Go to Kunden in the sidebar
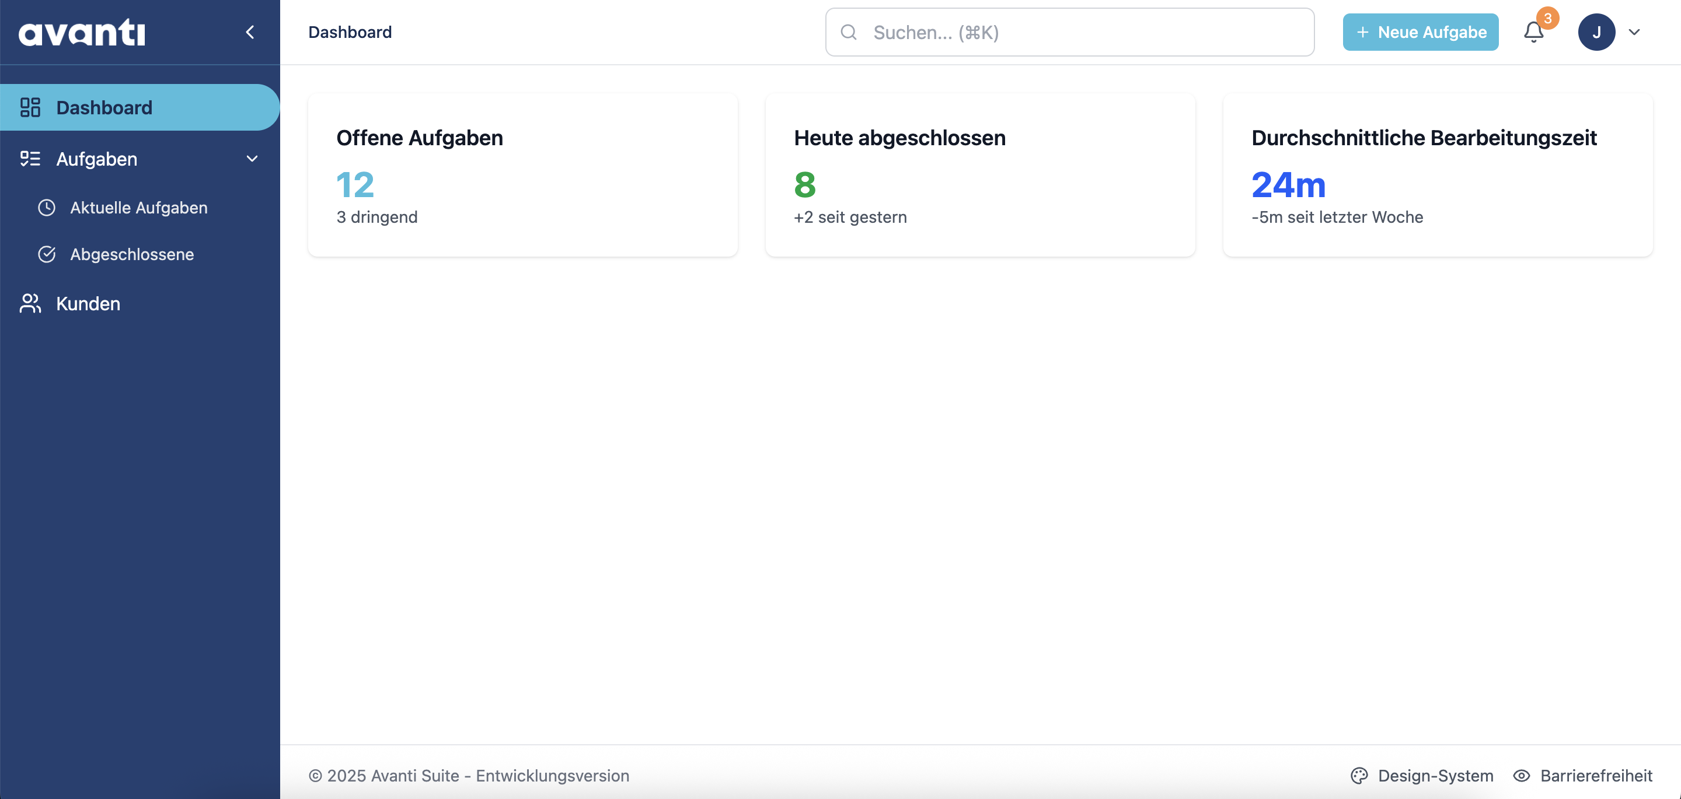This screenshot has height=799, width=1681. [88, 303]
